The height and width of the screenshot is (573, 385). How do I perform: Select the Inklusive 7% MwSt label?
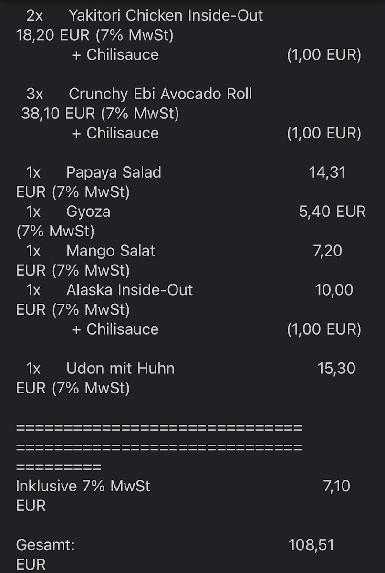point(83,486)
